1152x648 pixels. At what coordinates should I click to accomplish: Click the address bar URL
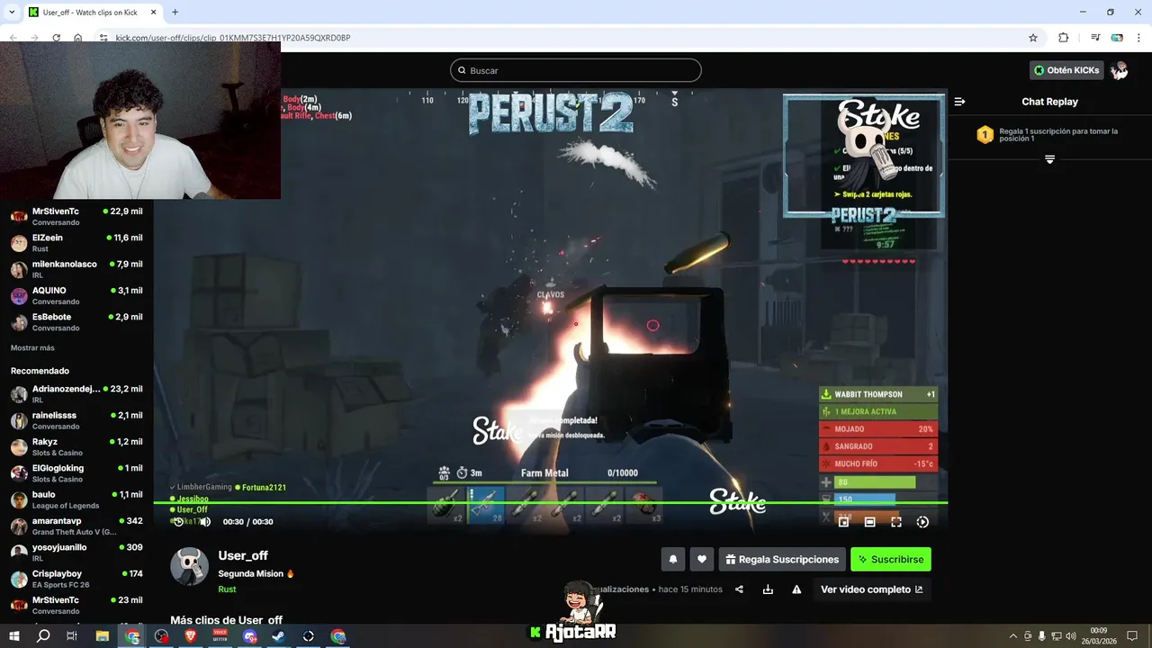tap(233, 38)
